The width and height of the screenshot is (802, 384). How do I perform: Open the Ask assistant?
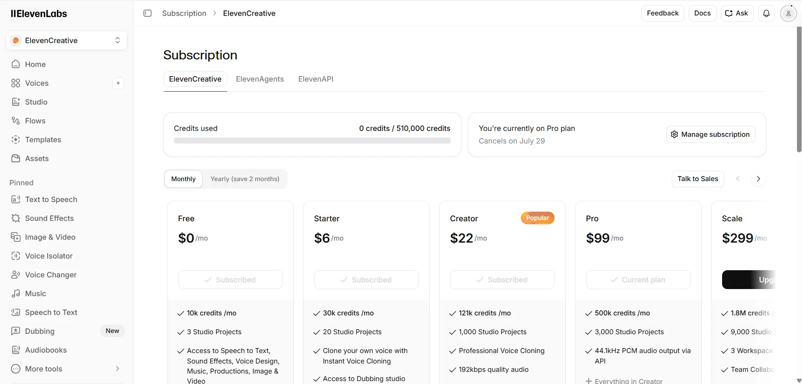(x=737, y=13)
